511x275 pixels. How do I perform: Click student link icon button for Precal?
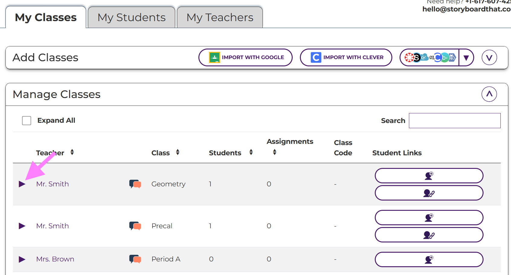click(x=429, y=235)
